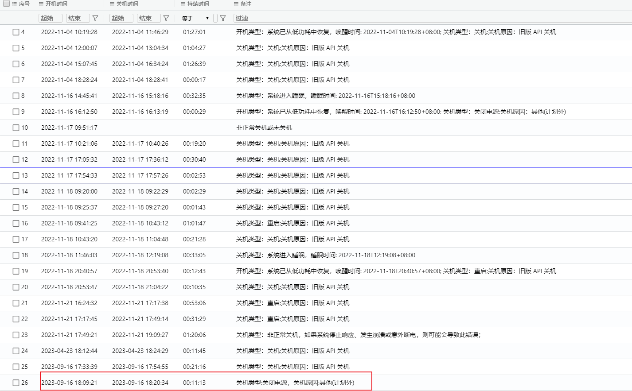
Task: Click the 持续时间 filter funnel icon
Action: [223, 18]
